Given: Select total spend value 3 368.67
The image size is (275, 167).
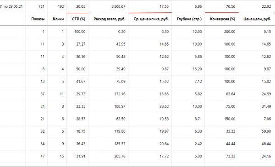Looking at the screenshot, I should (x=118, y=6).
